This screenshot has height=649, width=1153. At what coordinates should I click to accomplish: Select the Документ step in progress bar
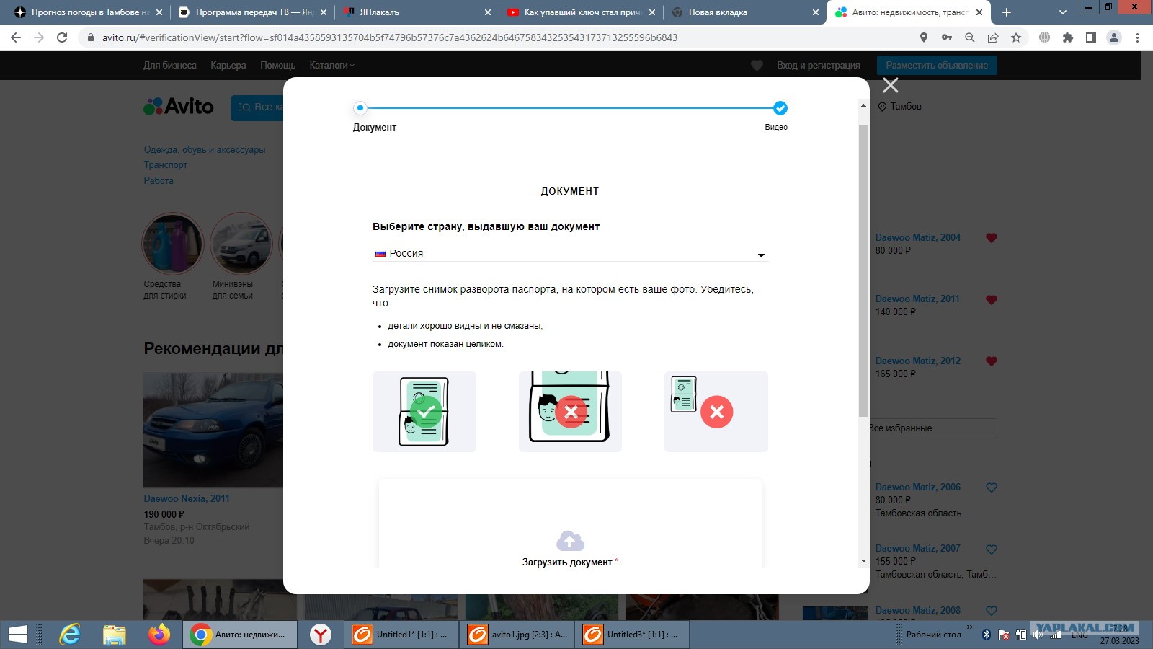360,108
